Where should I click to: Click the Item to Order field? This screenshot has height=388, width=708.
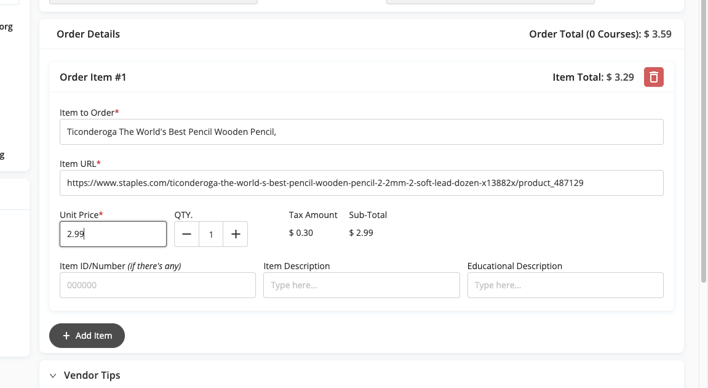pos(361,132)
